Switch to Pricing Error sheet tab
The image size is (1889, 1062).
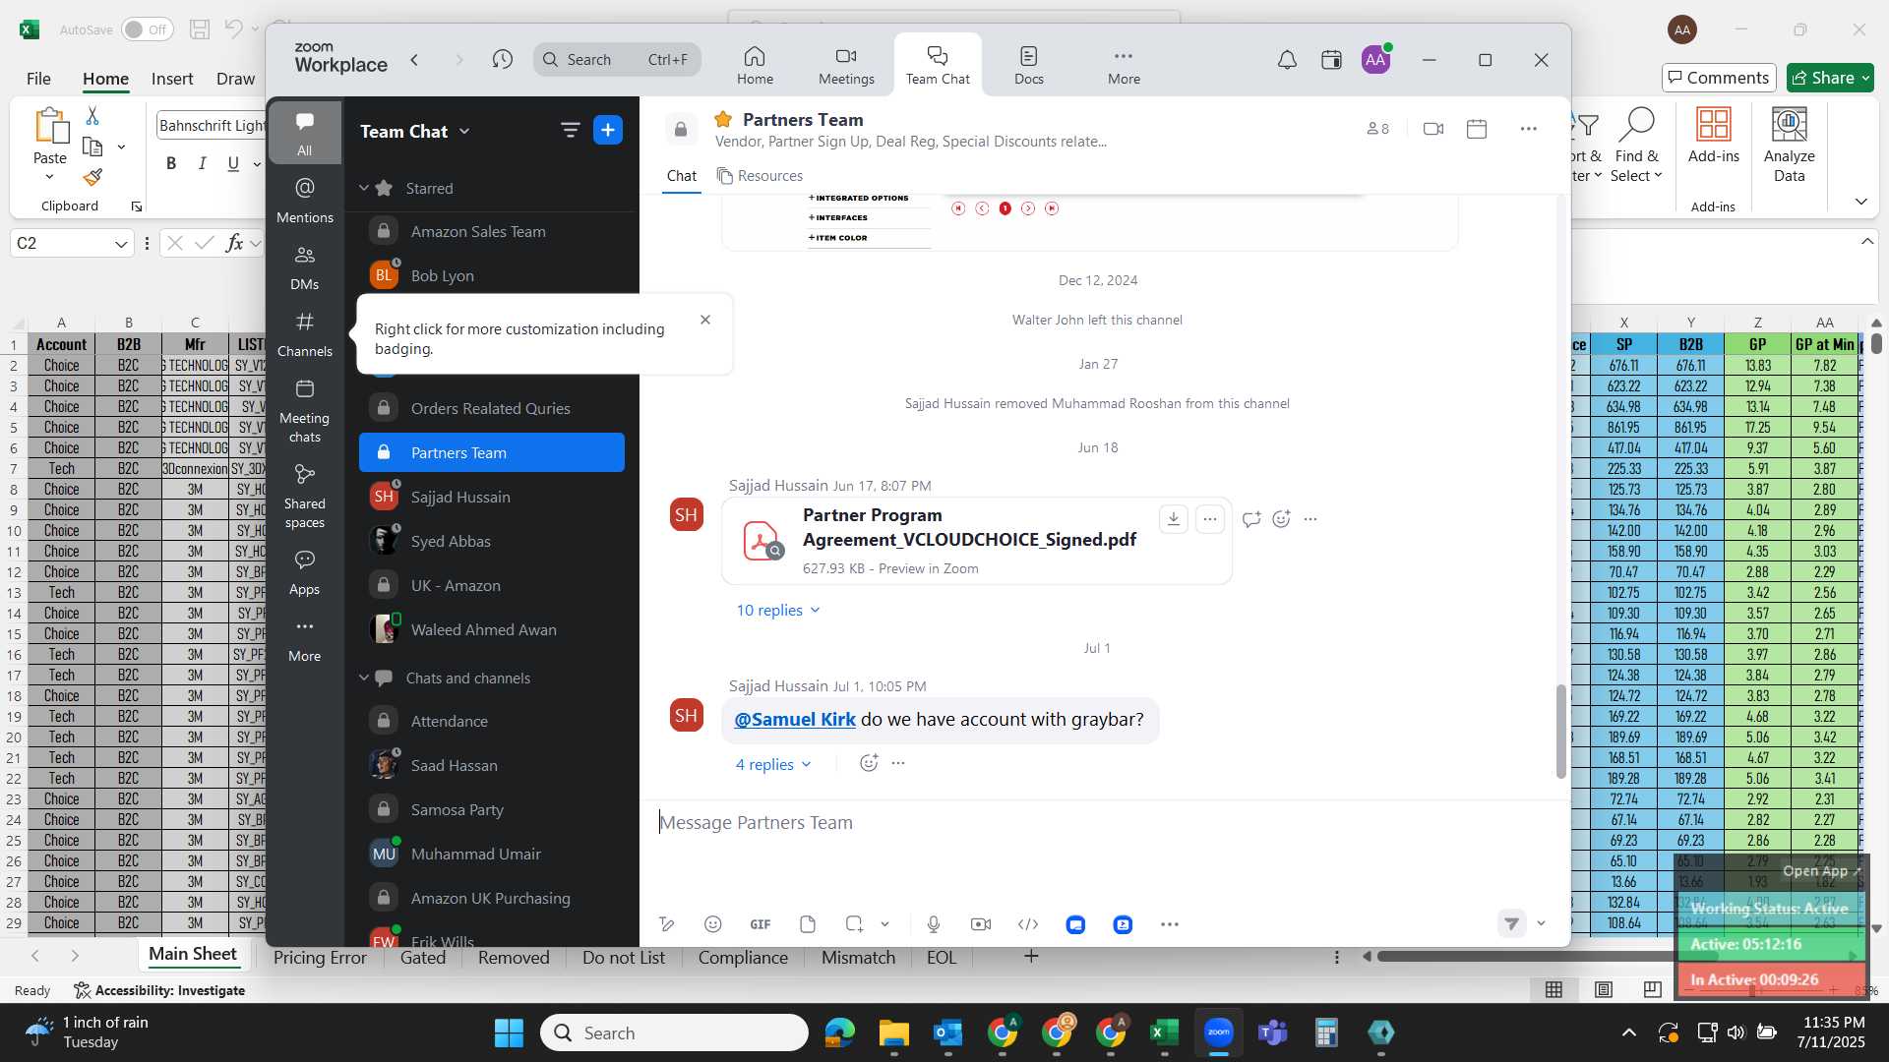[x=320, y=957]
